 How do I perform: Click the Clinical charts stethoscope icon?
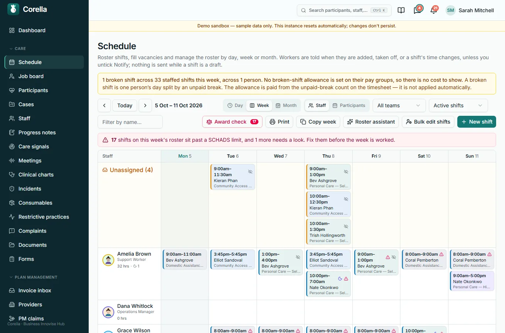tap(12, 175)
